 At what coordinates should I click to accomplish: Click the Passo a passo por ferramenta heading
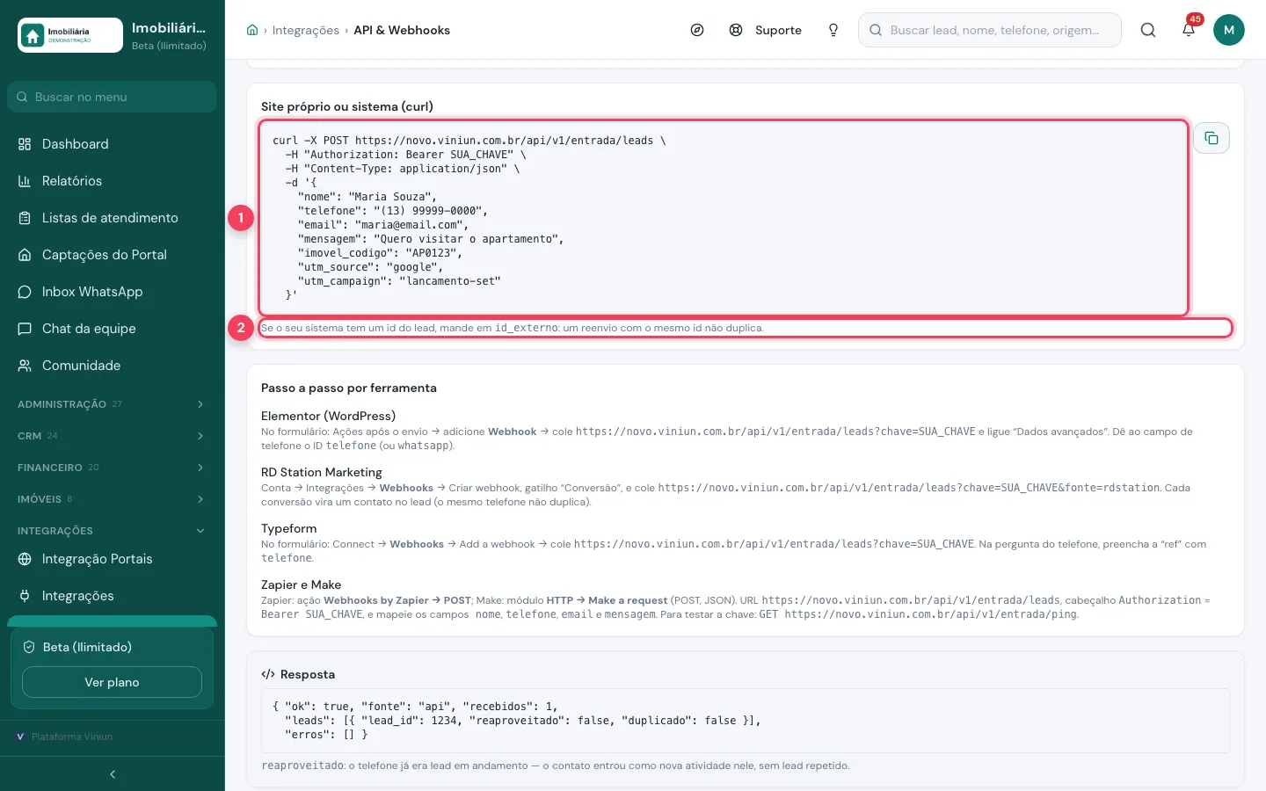pyautogui.click(x=349, y=388)
